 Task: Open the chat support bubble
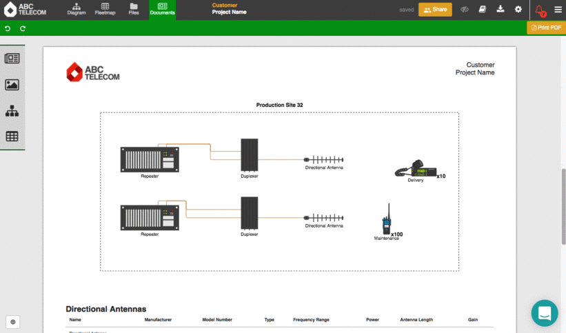click(x=545, y=313)
